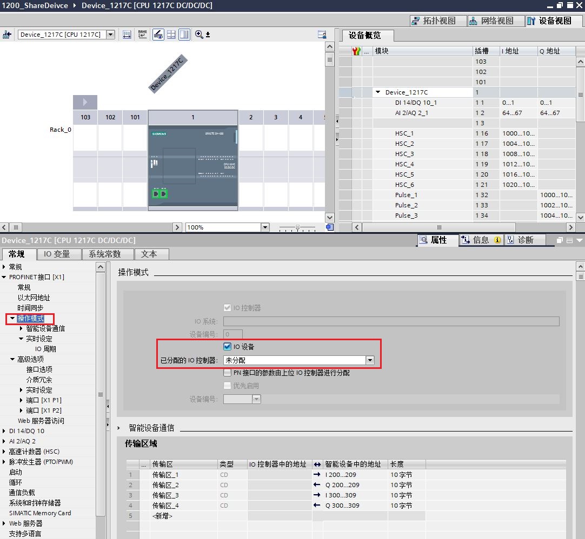Click the zoom magnifier icon in toolbar

pyautogui.click(x=199, y=34)
